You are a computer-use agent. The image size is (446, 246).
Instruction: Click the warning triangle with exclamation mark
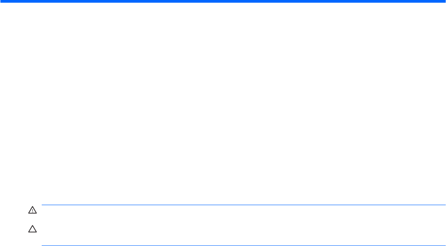click(x=32, y=210)
